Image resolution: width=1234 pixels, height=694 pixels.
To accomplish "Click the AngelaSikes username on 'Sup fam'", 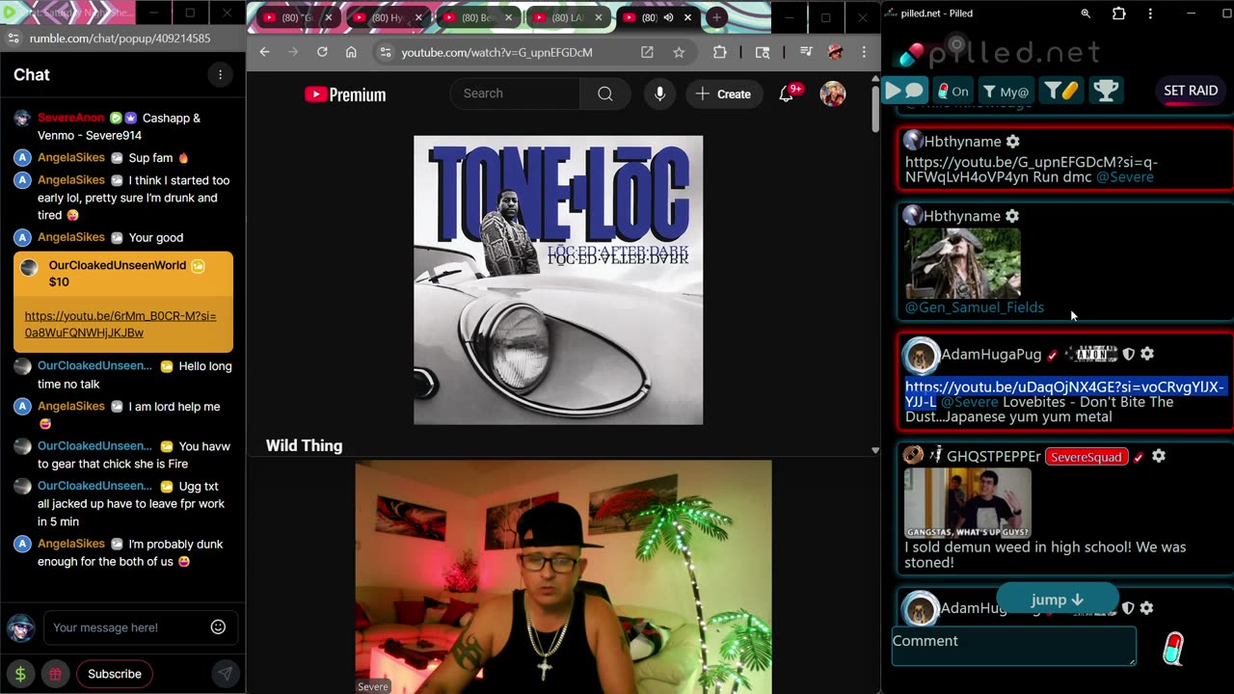I will pyautogui.click(x=71, y=158).
